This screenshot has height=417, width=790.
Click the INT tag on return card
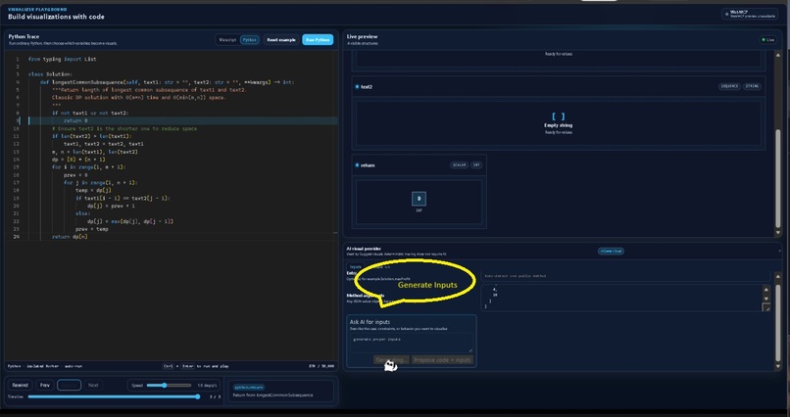pyautogui.click(x=476, y=165)
